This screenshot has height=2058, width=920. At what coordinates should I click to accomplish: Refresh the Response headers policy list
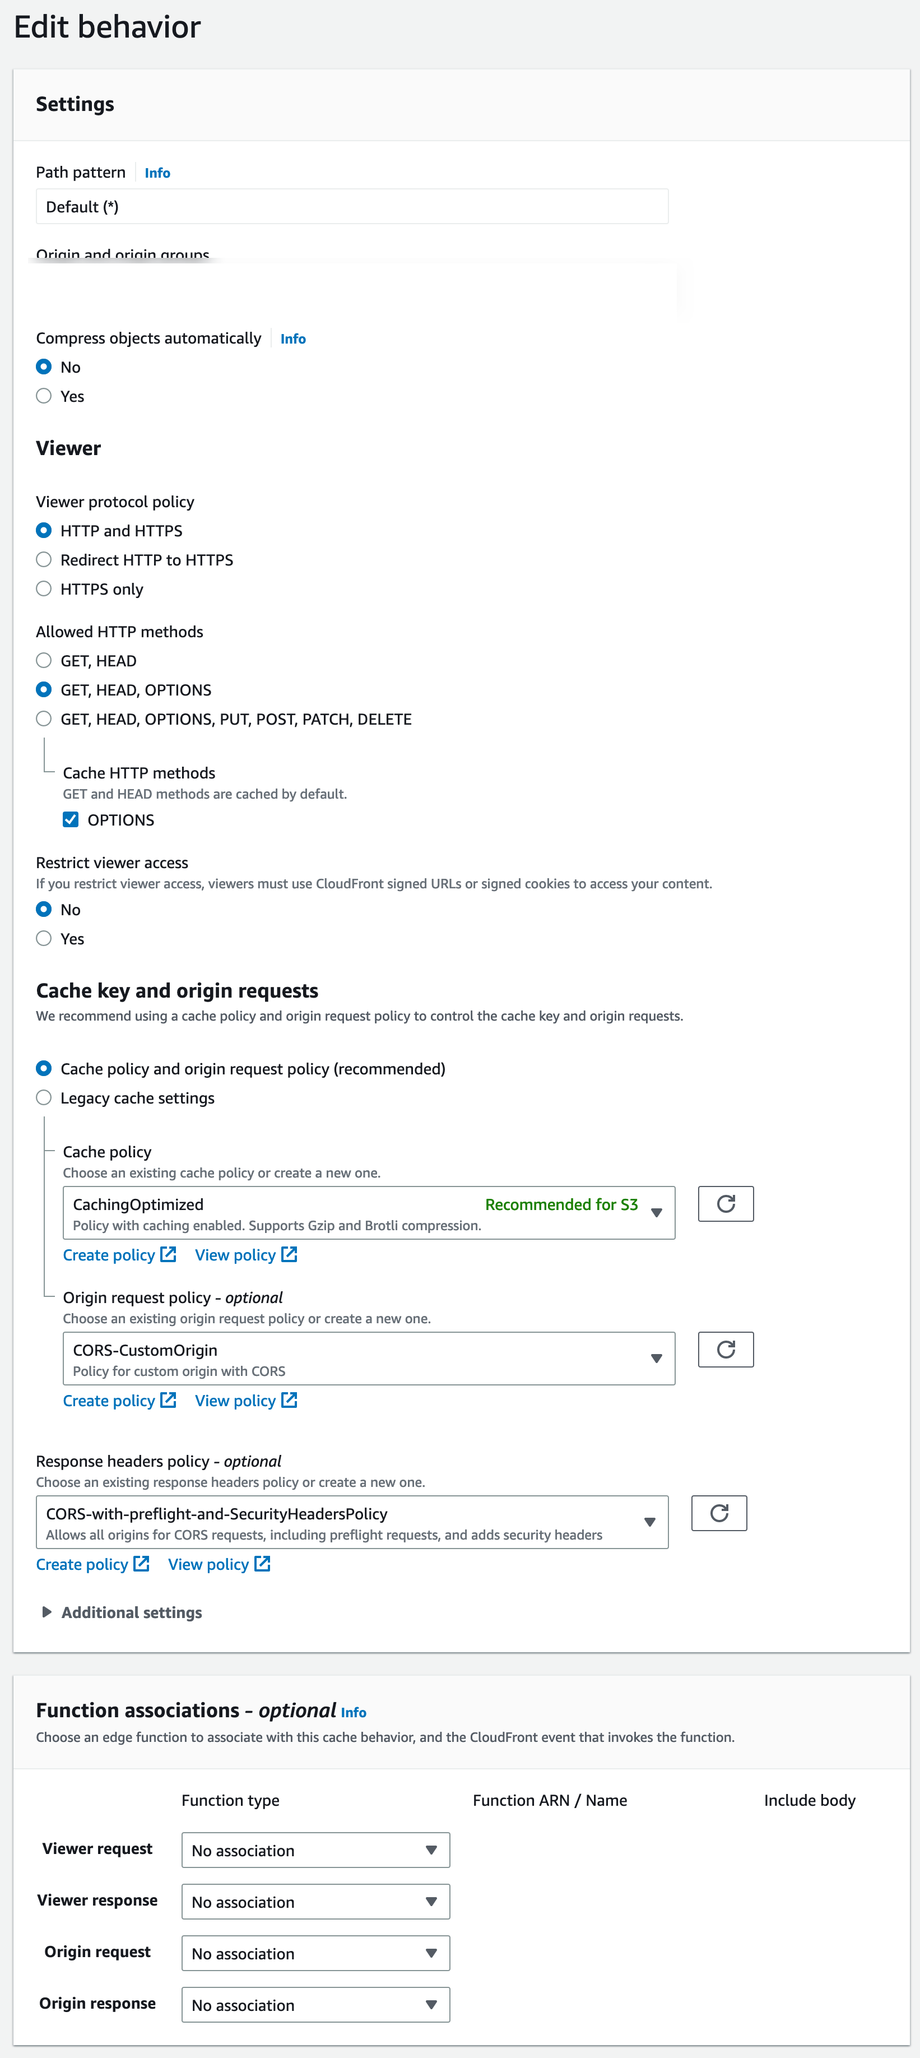(x=718, y=1512)
